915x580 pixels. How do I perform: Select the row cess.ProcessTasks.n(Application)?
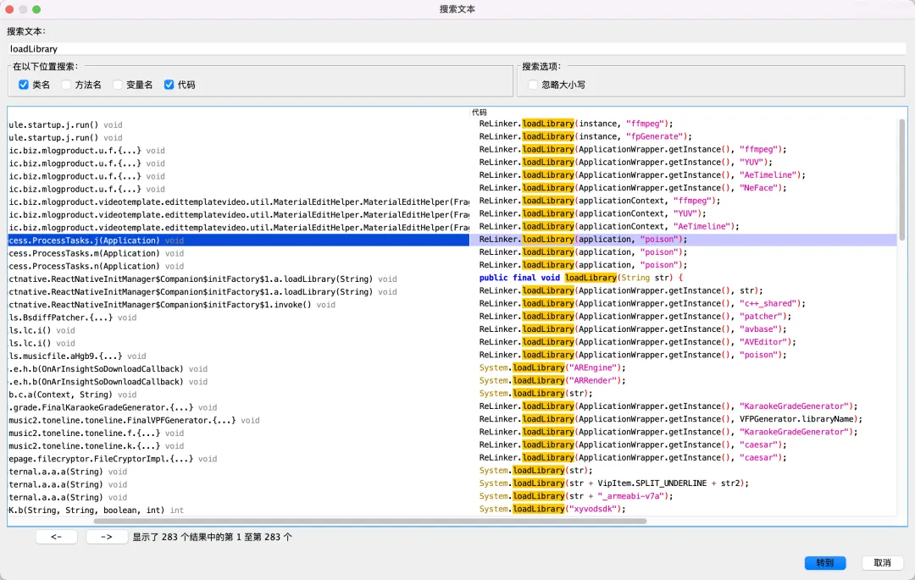[239, 266]
